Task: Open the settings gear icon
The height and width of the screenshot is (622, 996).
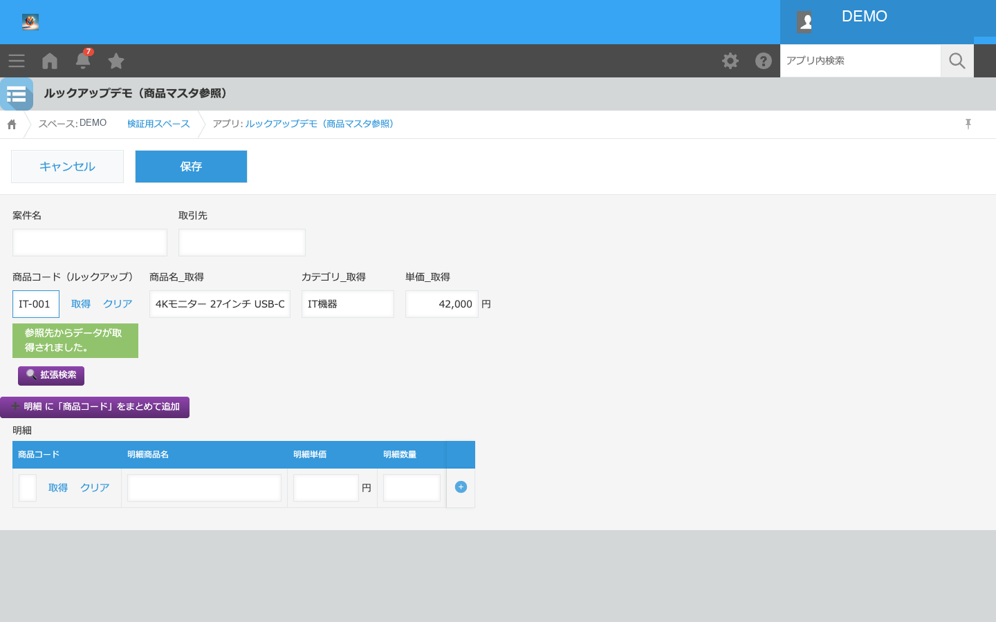Action: pyautogui.click(x=730, y=61)
